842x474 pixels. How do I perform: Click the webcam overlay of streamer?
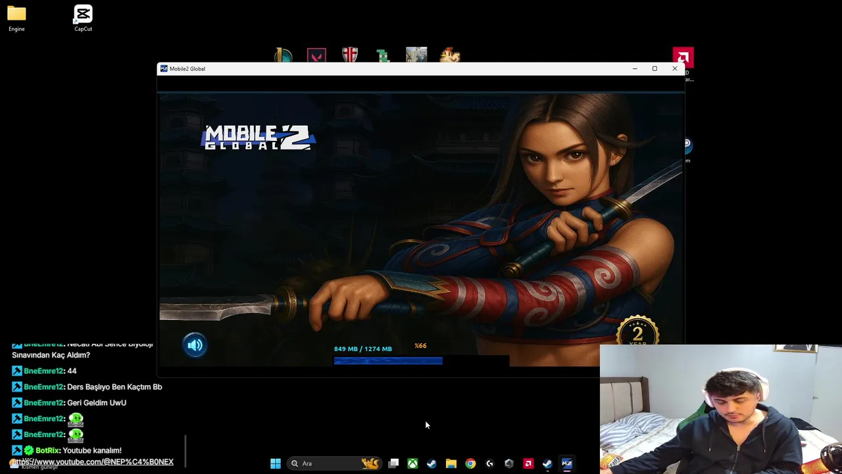(x=721, y=409)
